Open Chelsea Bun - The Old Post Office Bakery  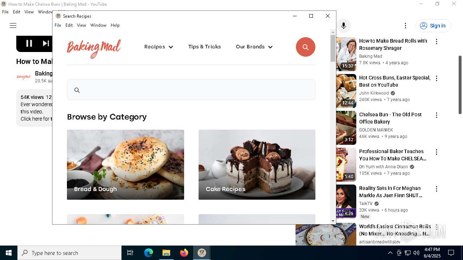(390, 118)
